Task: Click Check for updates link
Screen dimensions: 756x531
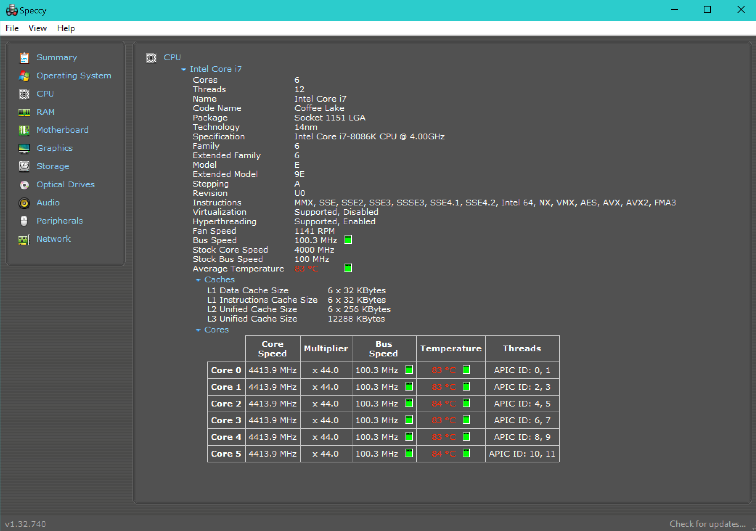Action: tap(708, 524)
